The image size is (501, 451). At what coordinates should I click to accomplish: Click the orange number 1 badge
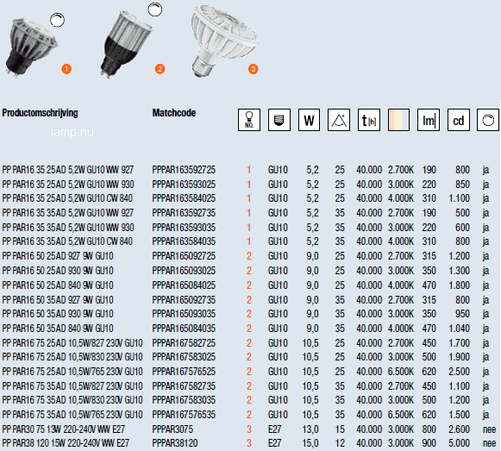tap(66, 69)
